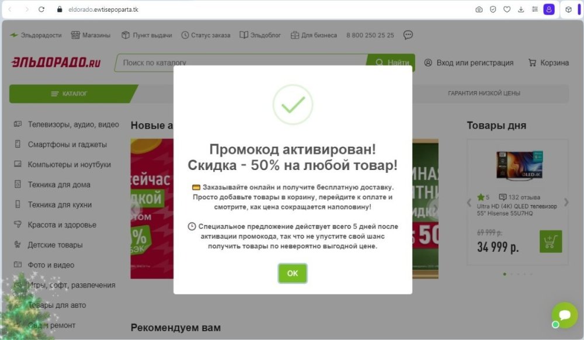The width and height of the screenshot is (584, 340).
Task: Expand the КАТАЛОГ menu
Action: pyautogui.click(x=69, y=93)
